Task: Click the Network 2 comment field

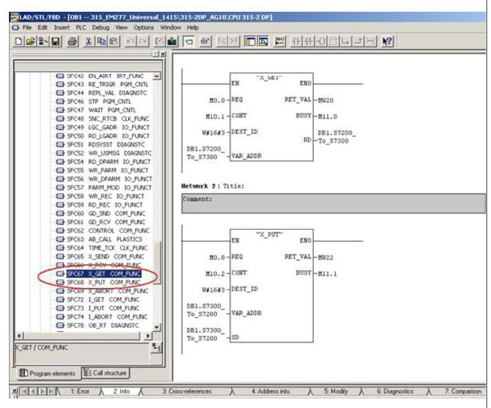Action: click(x=333, y=203)
